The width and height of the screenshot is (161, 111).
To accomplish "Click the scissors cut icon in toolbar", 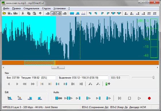I will pos(23,13).
